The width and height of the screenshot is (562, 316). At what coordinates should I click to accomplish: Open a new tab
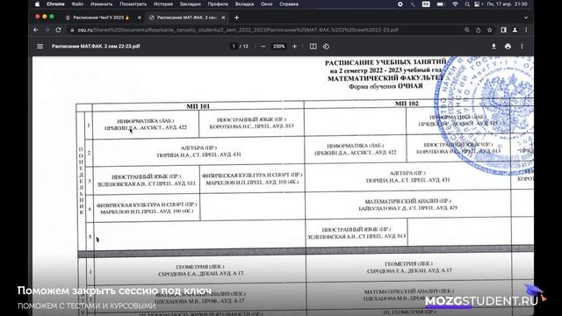(x=236, y=18)
